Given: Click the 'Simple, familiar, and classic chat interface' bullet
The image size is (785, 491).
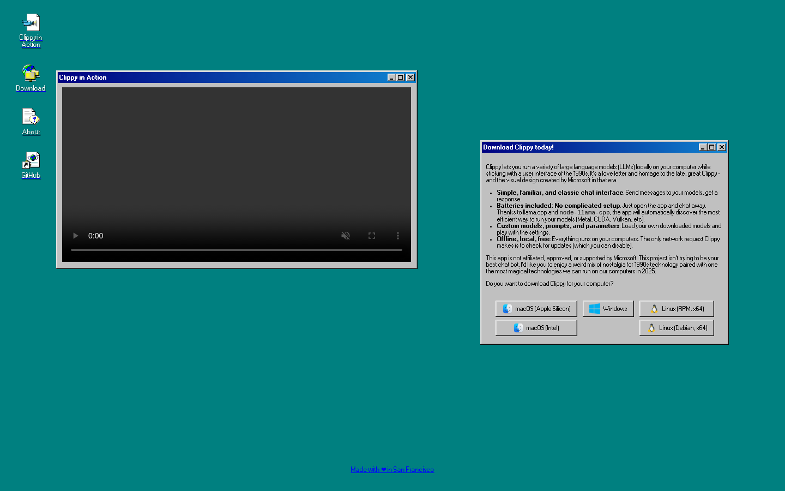Looking at the screenshot, I should coord(607,196).
